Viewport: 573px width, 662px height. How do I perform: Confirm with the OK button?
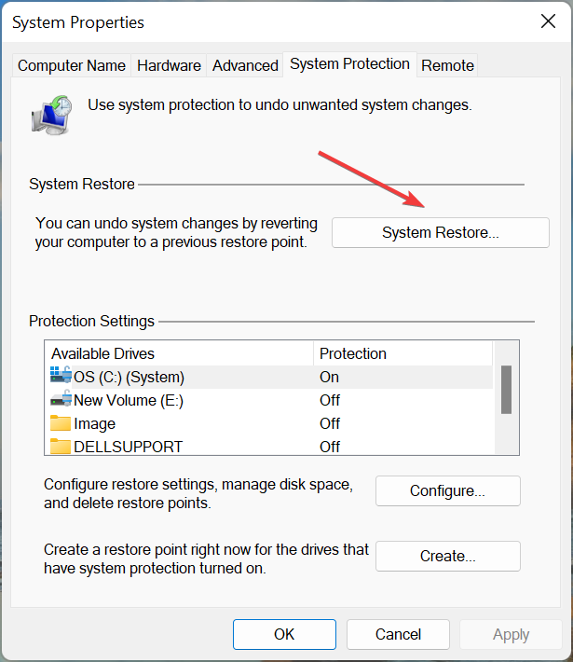[284, 634]
